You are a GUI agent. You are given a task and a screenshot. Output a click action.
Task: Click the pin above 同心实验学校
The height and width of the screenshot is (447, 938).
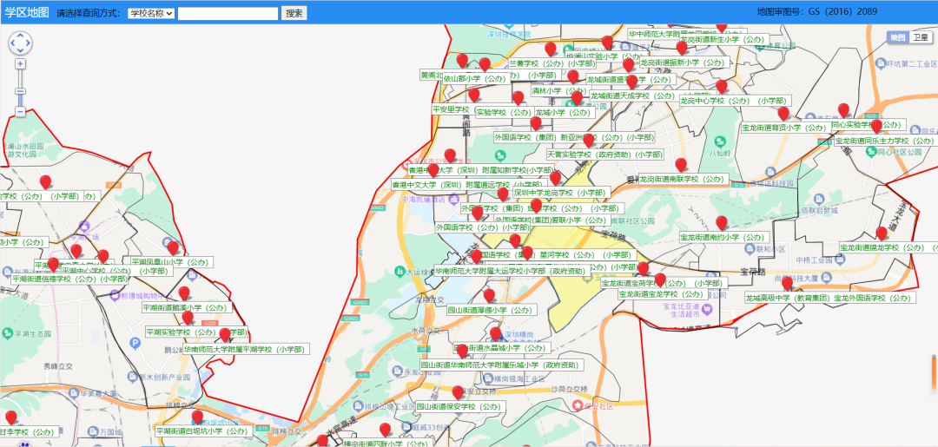click(x=843, y=110)
